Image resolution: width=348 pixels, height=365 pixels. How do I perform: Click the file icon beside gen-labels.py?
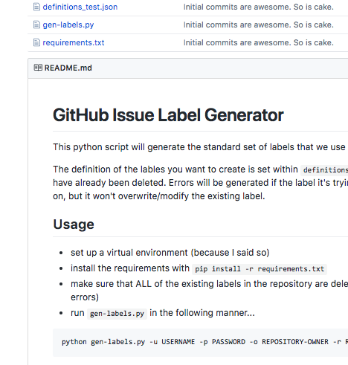click(x=36, y=25)
